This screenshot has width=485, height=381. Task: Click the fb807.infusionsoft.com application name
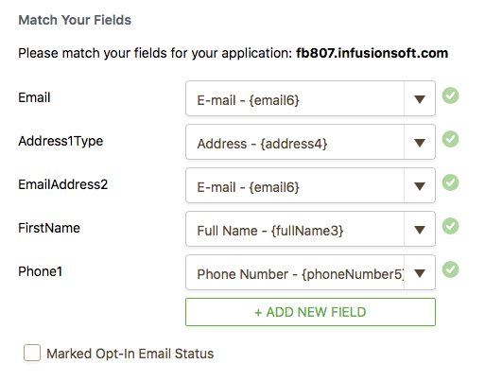click(372, 53)
